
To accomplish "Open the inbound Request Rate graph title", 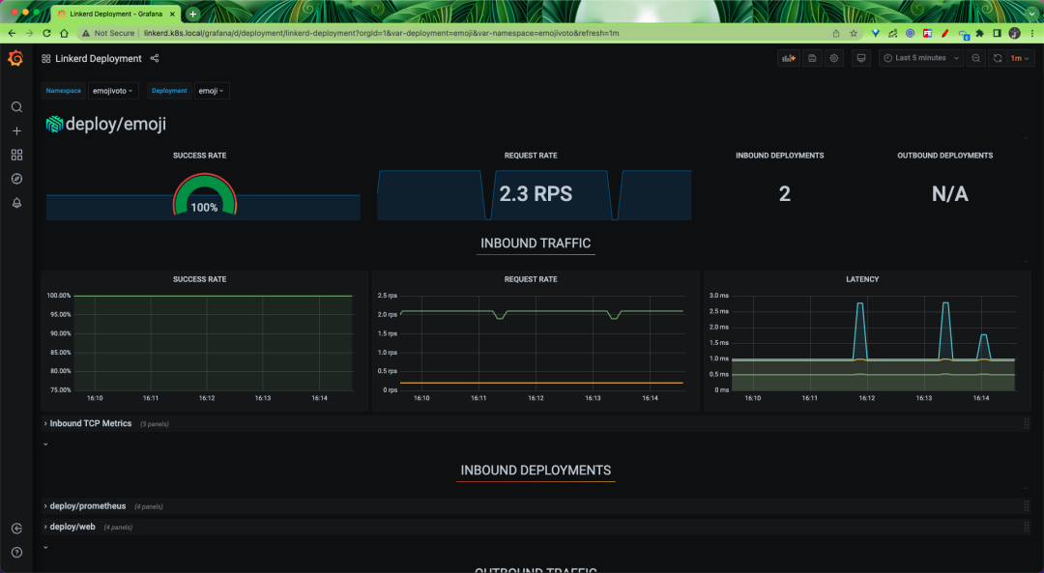I will 531,279.
